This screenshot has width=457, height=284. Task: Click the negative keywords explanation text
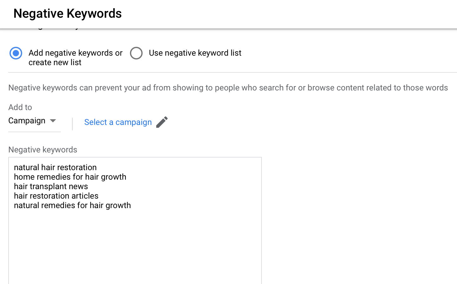click(x=228, y=88)
